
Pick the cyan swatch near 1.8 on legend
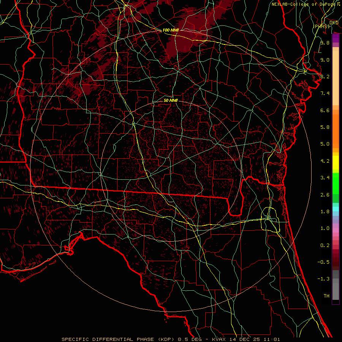(x=336, y=209)
